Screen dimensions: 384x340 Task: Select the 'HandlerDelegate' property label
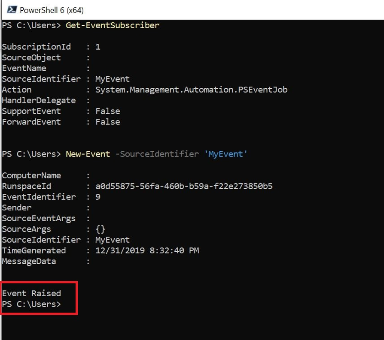[39, 100]
